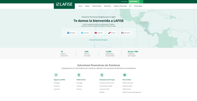
Task: Click the Empresas del Grupo heading
Action: [x=107, y=80]
